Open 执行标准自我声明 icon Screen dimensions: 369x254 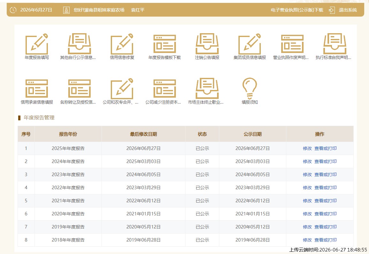335,44
